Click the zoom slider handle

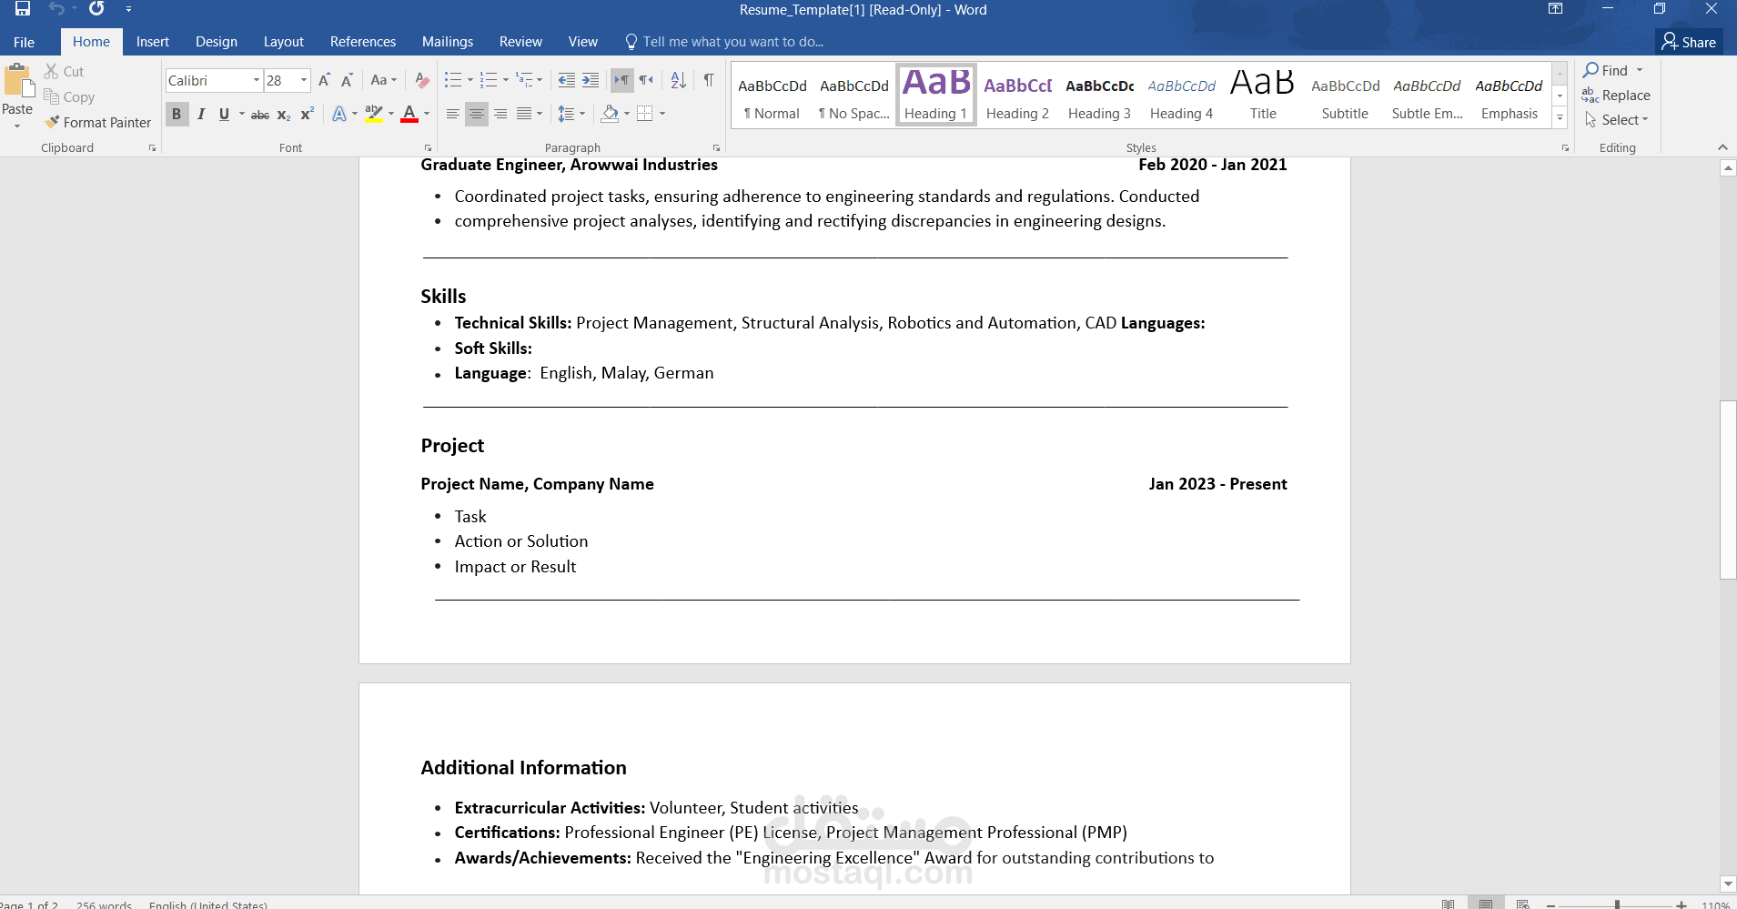pos(1617,904)
